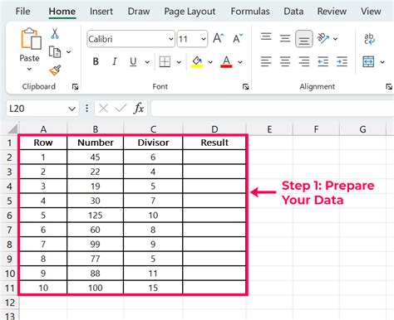Viewport: 394px width, 320px height.
Task: Open Underline style dropdown arrow
Action: point(147,62)
